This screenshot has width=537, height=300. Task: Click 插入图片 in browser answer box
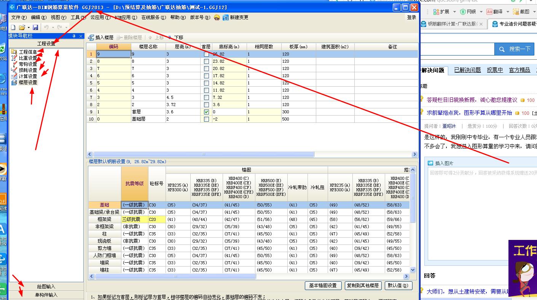[x=440, y=163]
